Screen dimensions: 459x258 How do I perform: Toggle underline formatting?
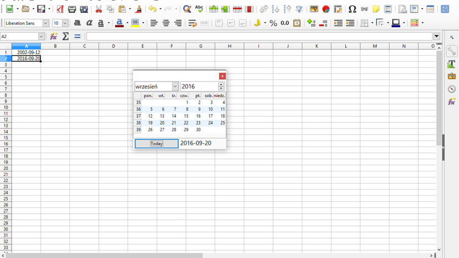tap(101, 23)
